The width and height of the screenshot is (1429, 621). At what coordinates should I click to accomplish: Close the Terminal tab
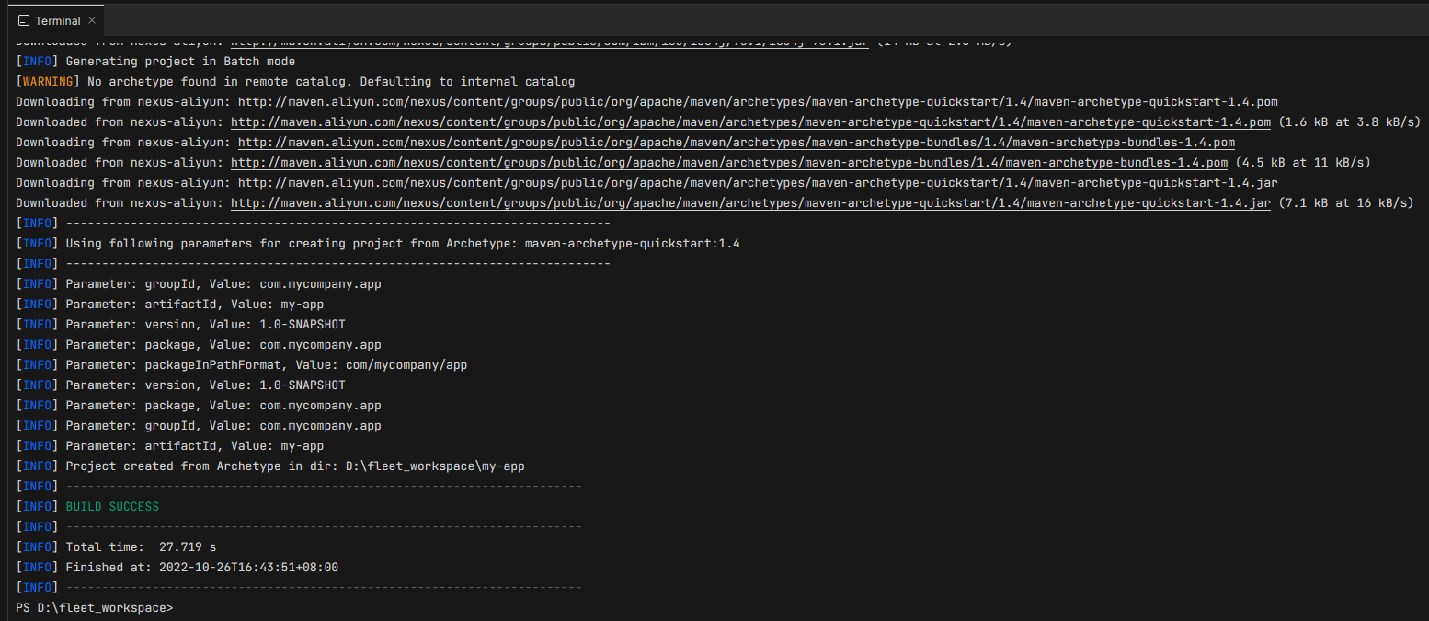tap(92, 20)
